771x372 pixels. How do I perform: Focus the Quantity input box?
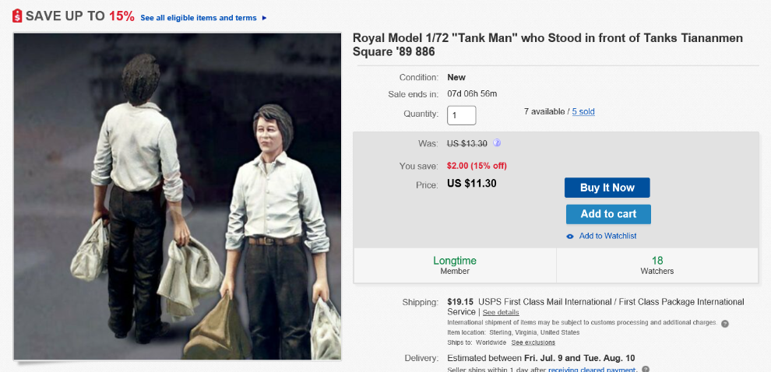[x=461, y=115]
